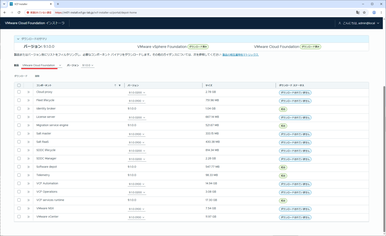
Task: Expand details for Identity broker row
Action: click(28, 109)
